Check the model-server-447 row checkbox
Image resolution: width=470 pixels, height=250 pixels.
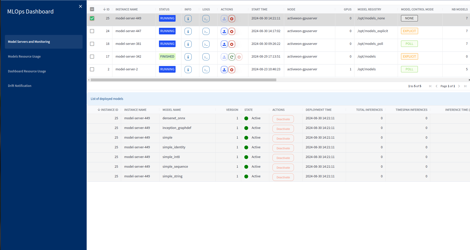[x=92, y=31]
